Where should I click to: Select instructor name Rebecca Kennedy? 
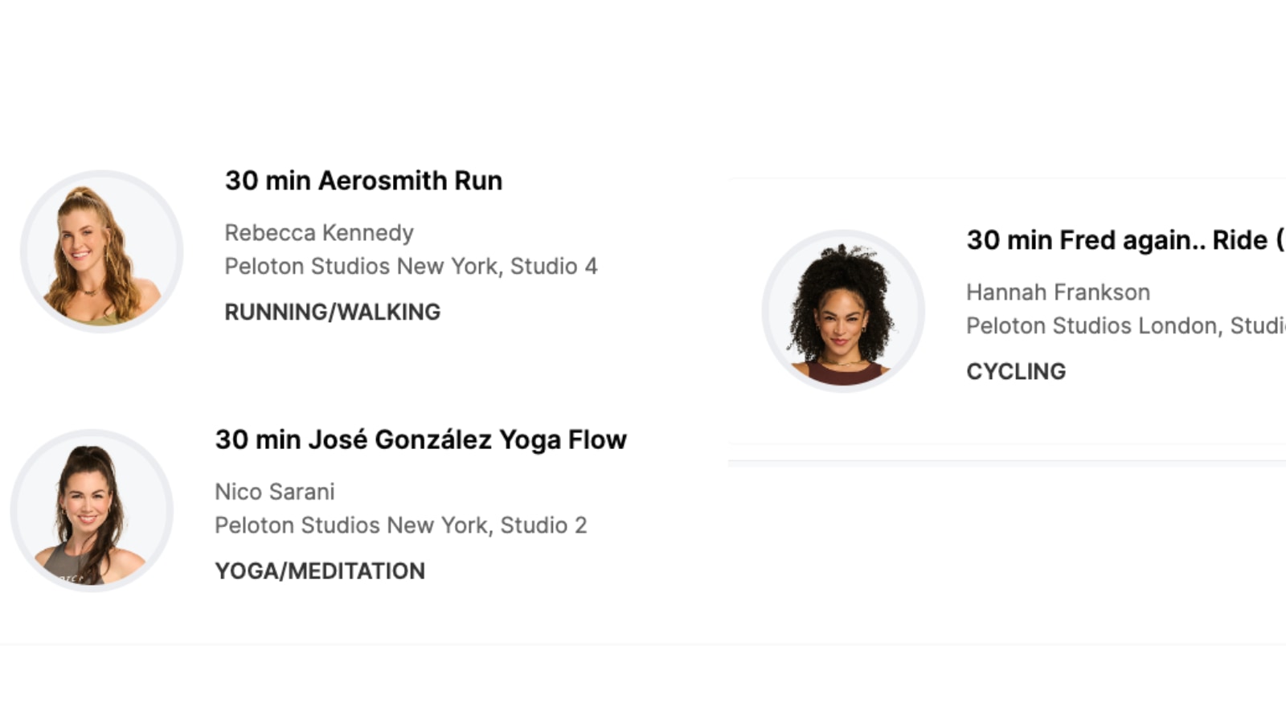click(x=319, y=233)
